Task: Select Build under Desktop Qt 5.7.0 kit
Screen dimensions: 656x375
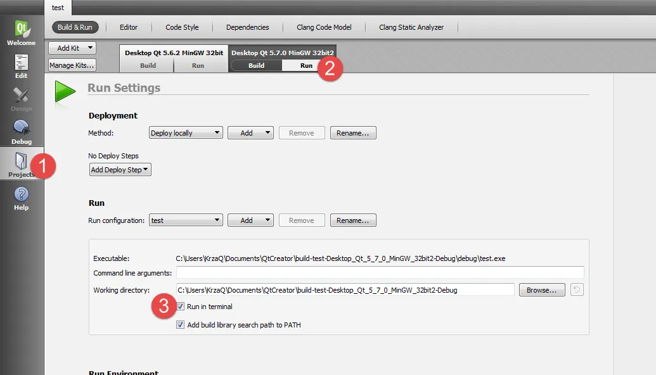Action: [x=257, y=66]
